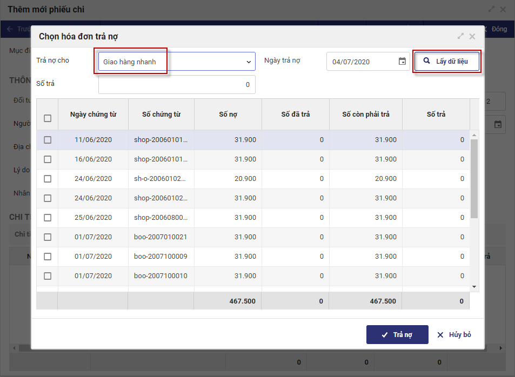Select the checkbox for 16/06/2020 row
515x377 pixels.
(48, 159)
